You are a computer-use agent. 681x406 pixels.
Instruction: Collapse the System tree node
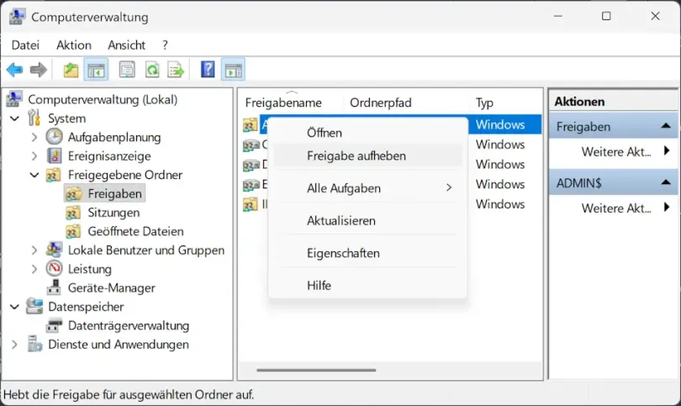[15, 119]
